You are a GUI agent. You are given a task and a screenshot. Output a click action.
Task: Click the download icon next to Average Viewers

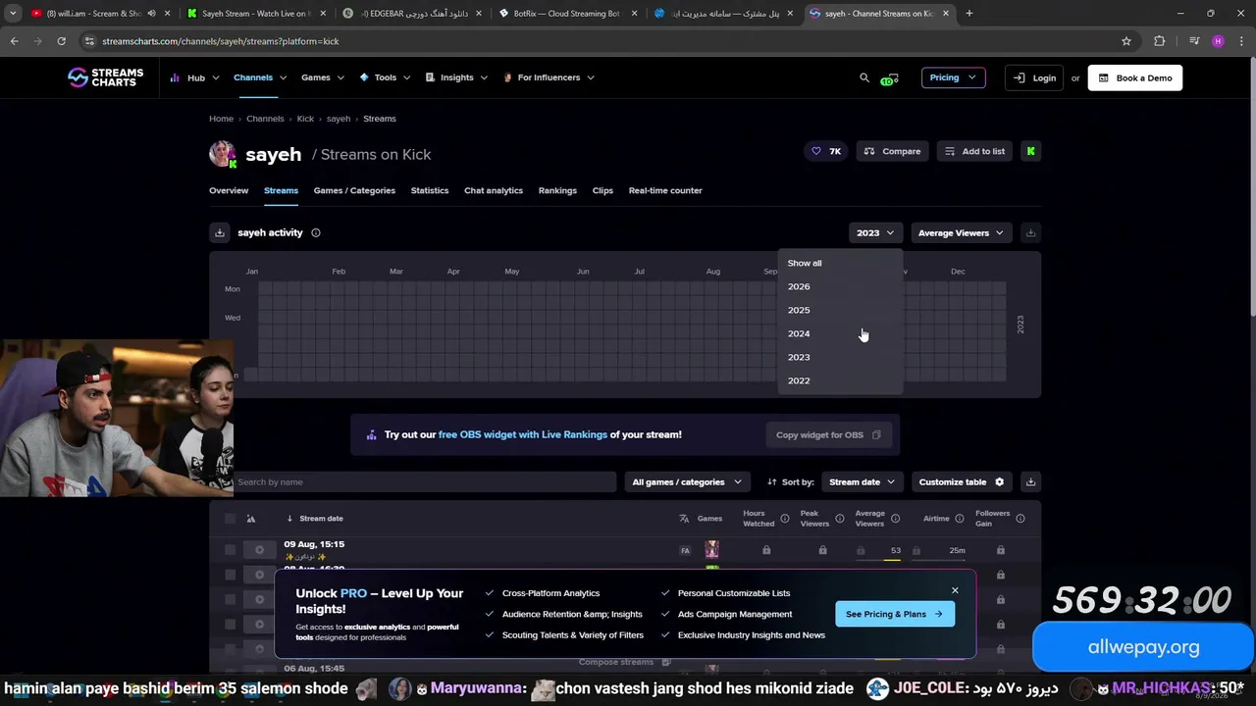[1030, 232]
